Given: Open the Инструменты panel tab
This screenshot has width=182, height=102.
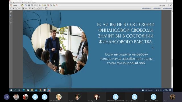Looking at the screenshot, I should 146,8.
